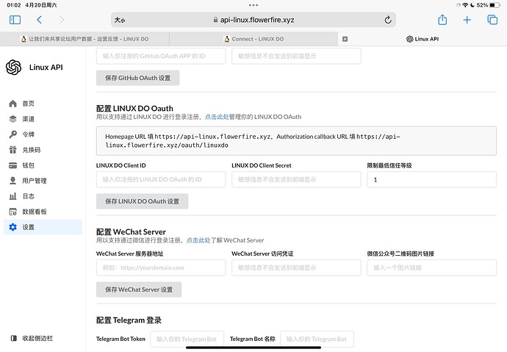Close the Linux API tab
The image size is (507, 352).
pyautogui.click(x=345, y=39)
